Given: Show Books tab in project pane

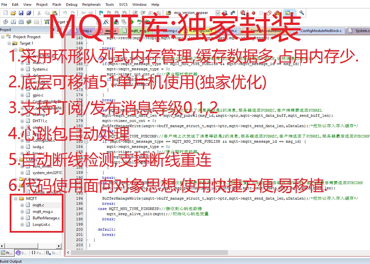Looking at the screenshot, I should 21,253.
